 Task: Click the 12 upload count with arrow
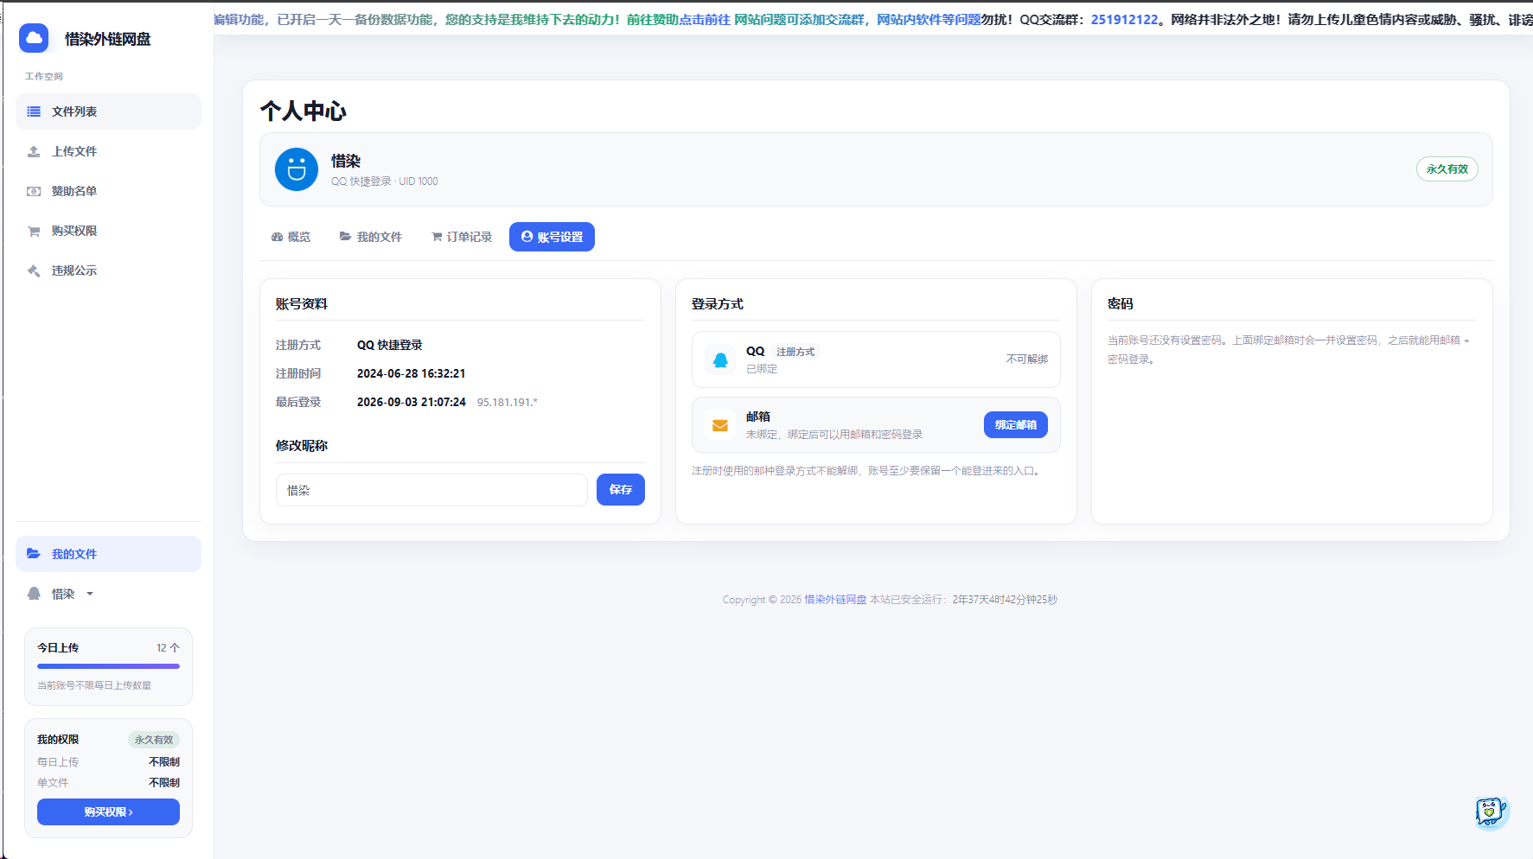coord(168,648)
